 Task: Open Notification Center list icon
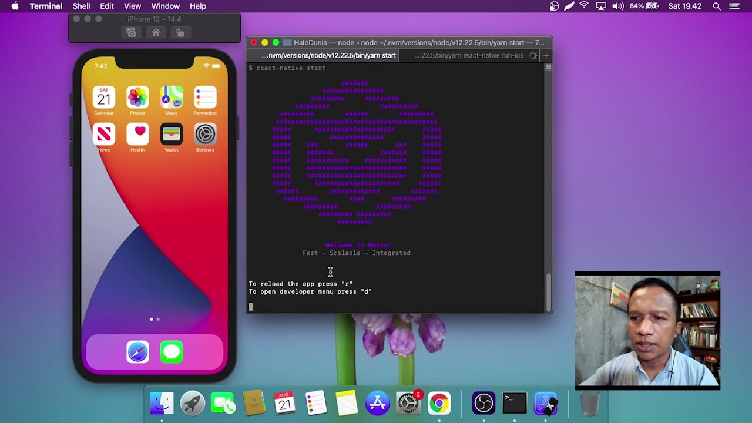[734, 6]
